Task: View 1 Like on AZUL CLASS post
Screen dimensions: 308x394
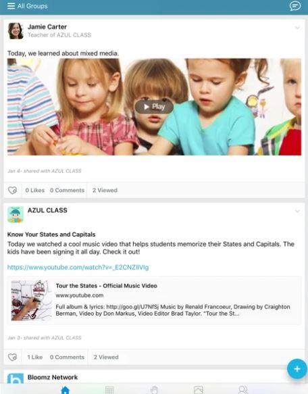Action: coord(35,357)
